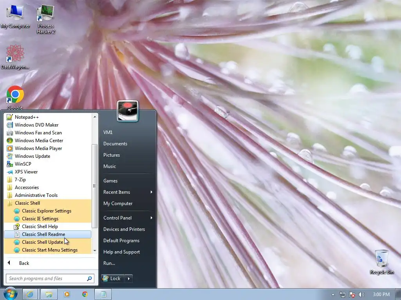Expand the Recent Items submenu arrow

152,192
